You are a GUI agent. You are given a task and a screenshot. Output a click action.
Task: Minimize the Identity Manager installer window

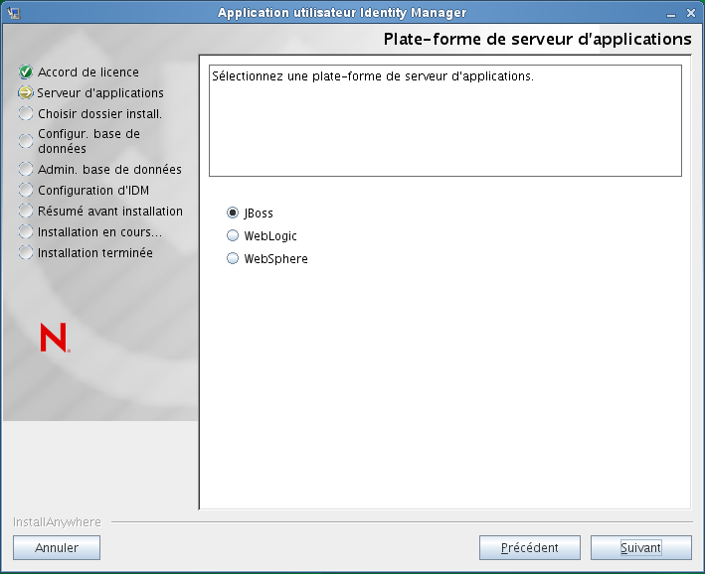click(671, 14)
